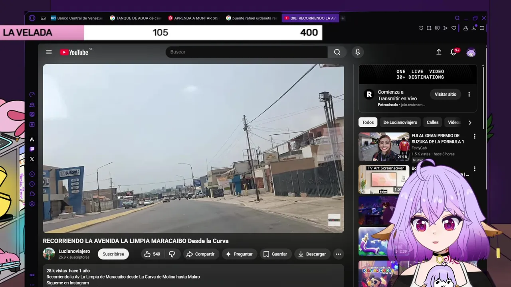The height and width of the screenshot is (287, 511).
Task: Select the Todos filter chip
Action: (368, 122)
